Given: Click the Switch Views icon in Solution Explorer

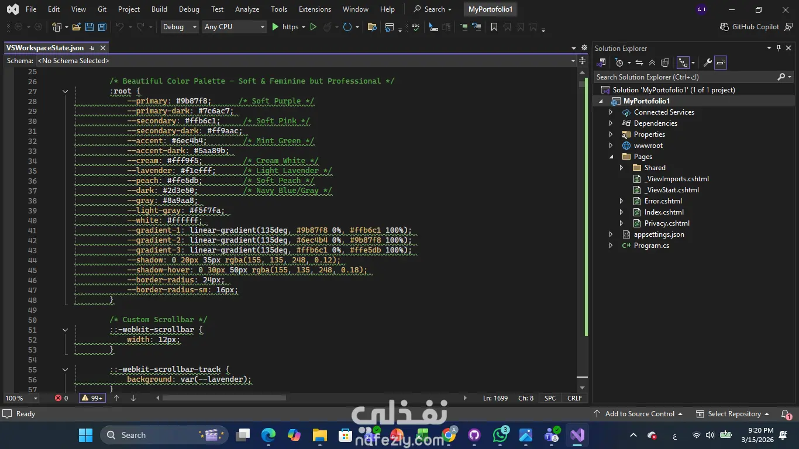Looking at the screenshot, I should pyautogui.click(x=601, y=63).
